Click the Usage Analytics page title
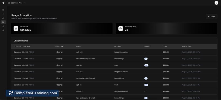Image resolution: width=221 pixels, height=100 pixels. (21, 16)
